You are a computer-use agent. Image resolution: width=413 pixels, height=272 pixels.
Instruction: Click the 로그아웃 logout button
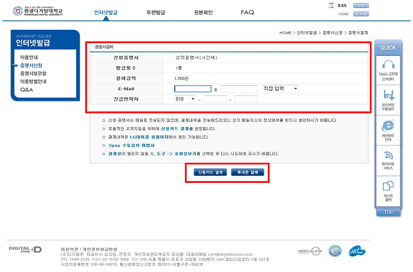(361, 14)
